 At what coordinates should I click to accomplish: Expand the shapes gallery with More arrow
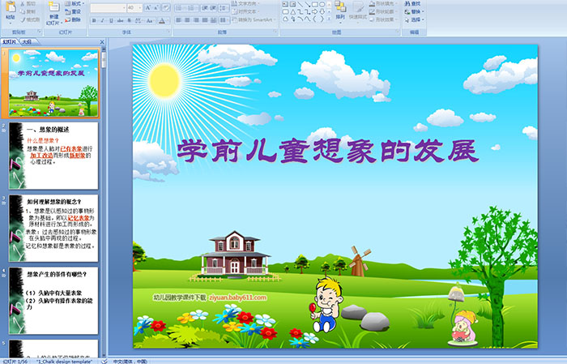[329, 19]
